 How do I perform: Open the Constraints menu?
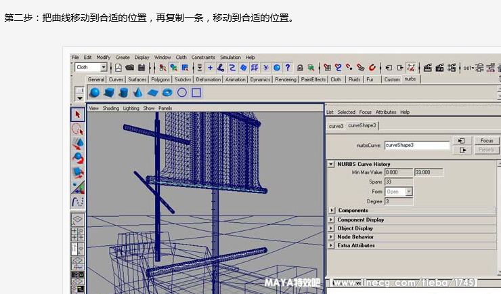click(x=203, y=58)
